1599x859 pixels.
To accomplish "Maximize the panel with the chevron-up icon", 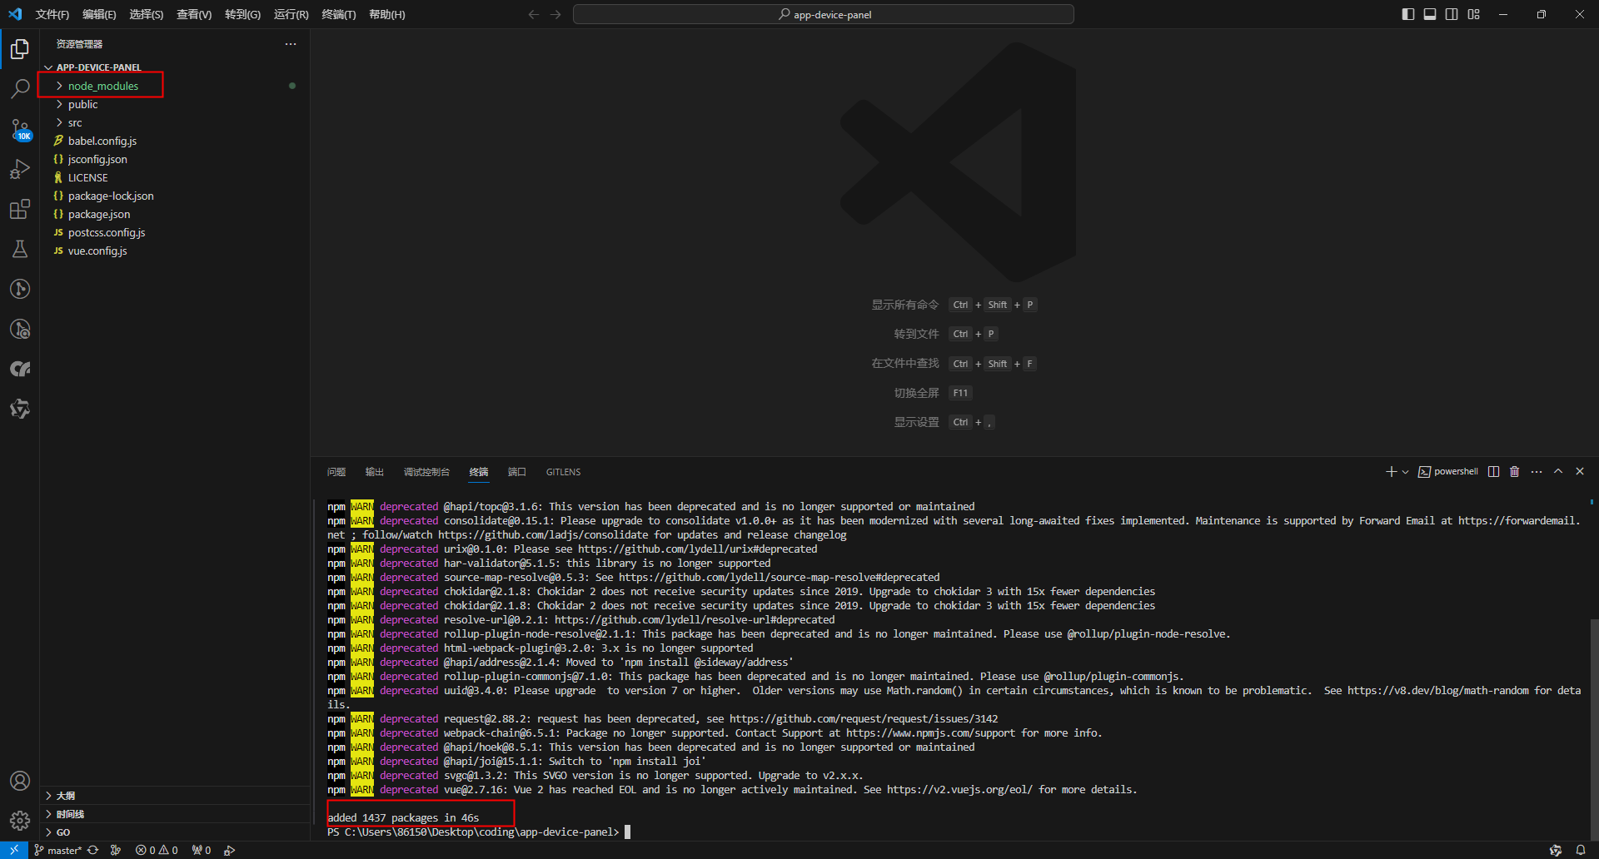I will 1558,472.
